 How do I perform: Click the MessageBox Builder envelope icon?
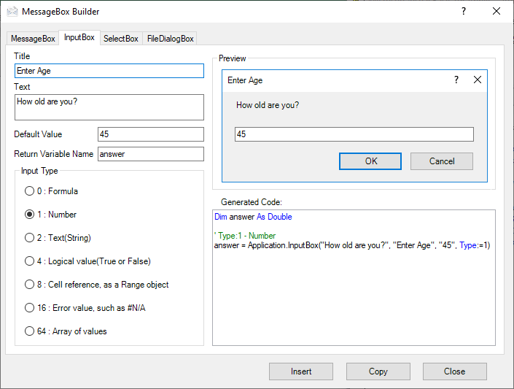pyautogui.click(x=12, y=12)
